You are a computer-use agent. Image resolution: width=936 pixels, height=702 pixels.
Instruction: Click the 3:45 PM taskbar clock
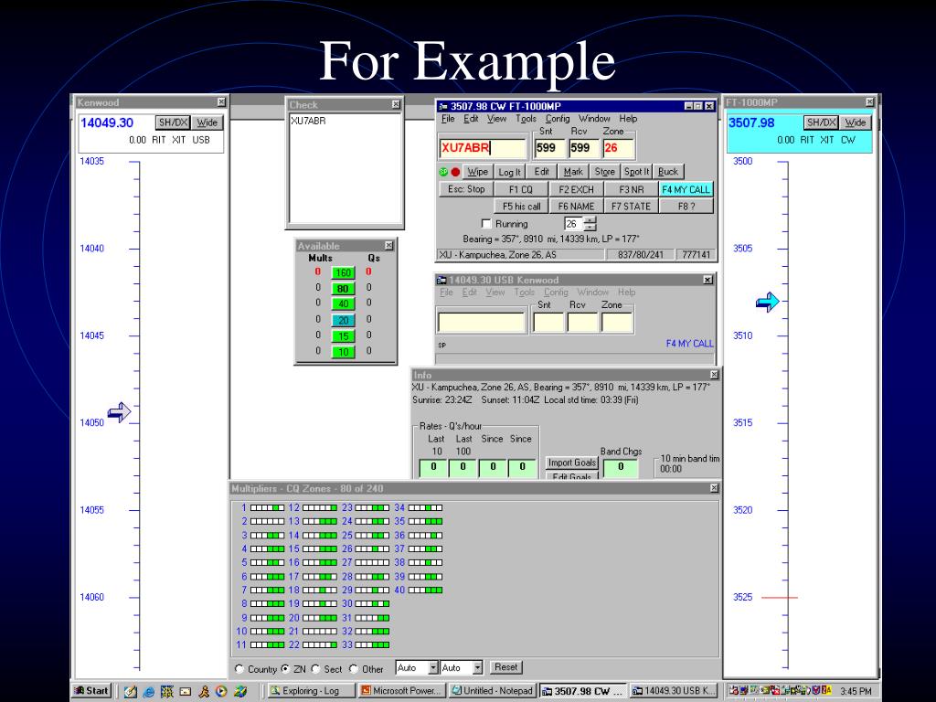coord(856,691)
